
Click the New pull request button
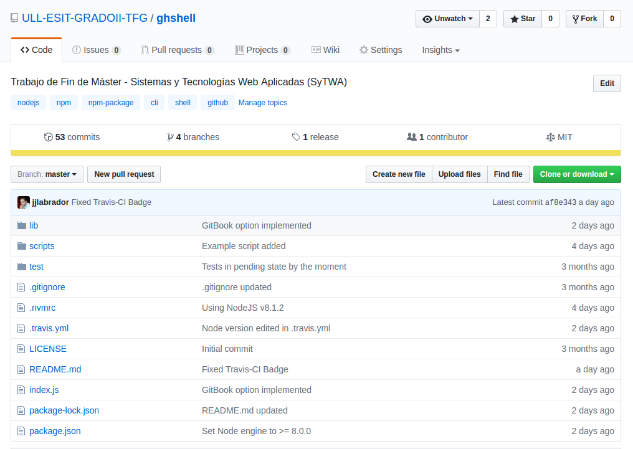coord(124,174)
